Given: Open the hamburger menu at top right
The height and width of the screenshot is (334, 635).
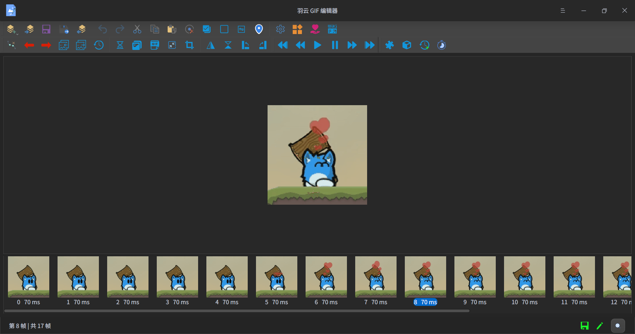Looking at the screenshot, I should click(x=563, y=10).
